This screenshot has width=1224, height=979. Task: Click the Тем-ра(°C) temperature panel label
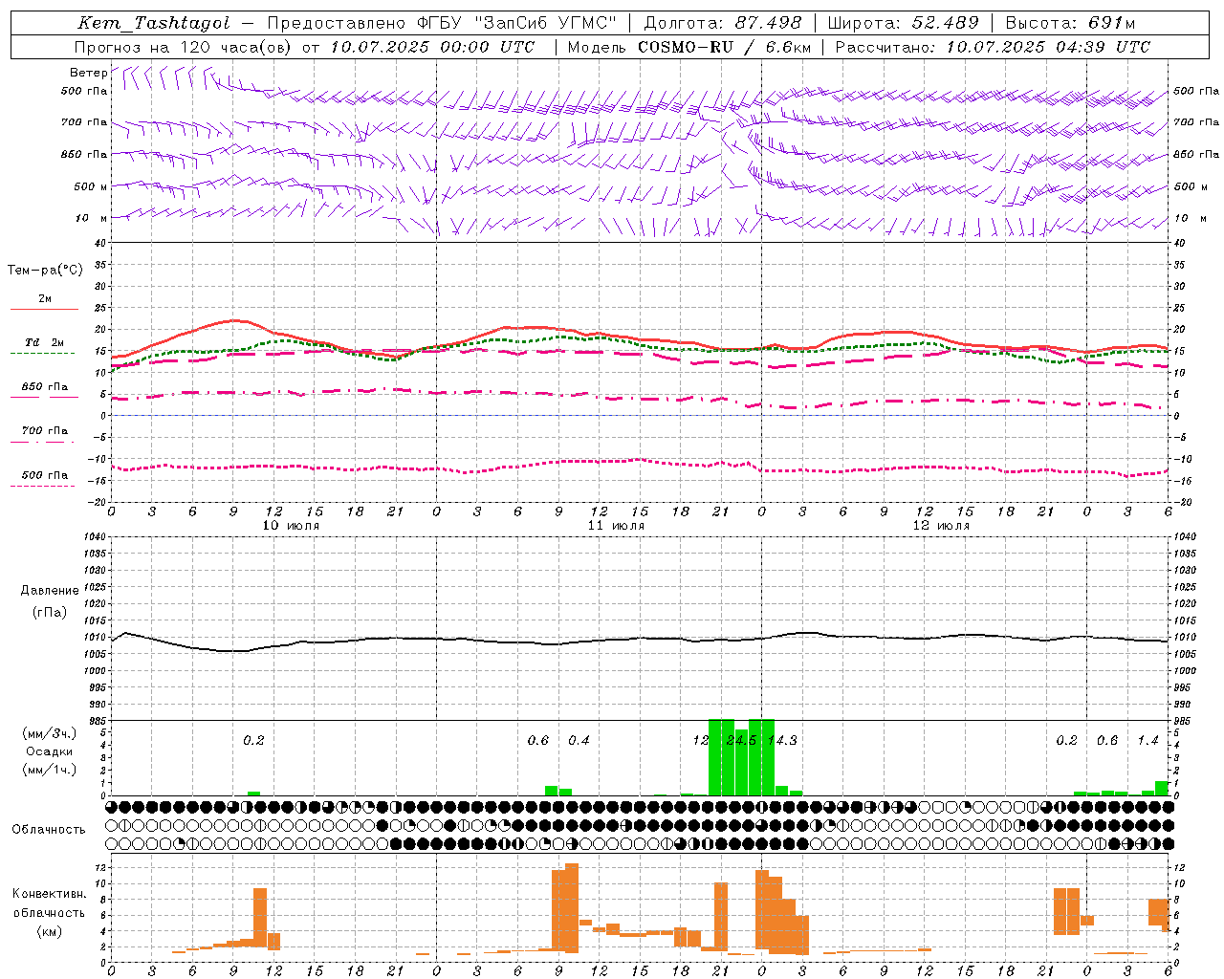[45, 271]
